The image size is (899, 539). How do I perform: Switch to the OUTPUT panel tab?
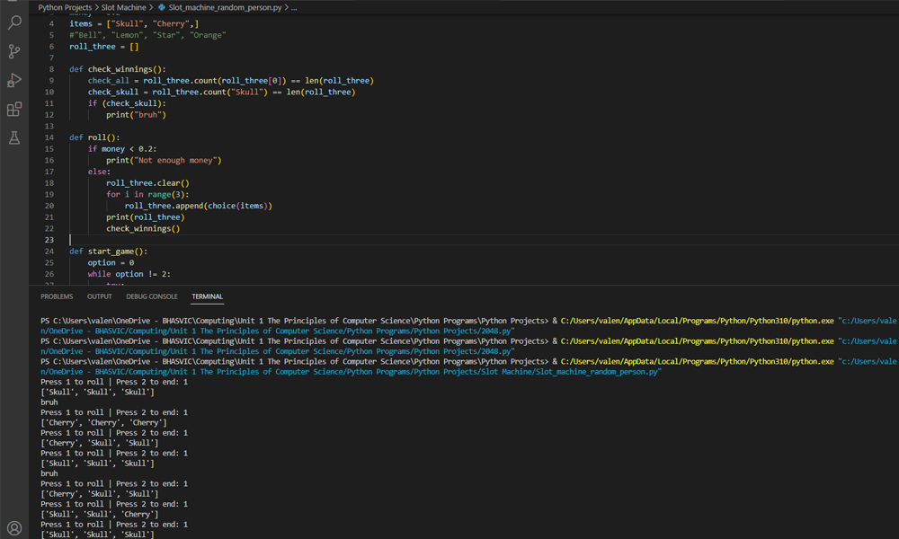click(99, 296)
